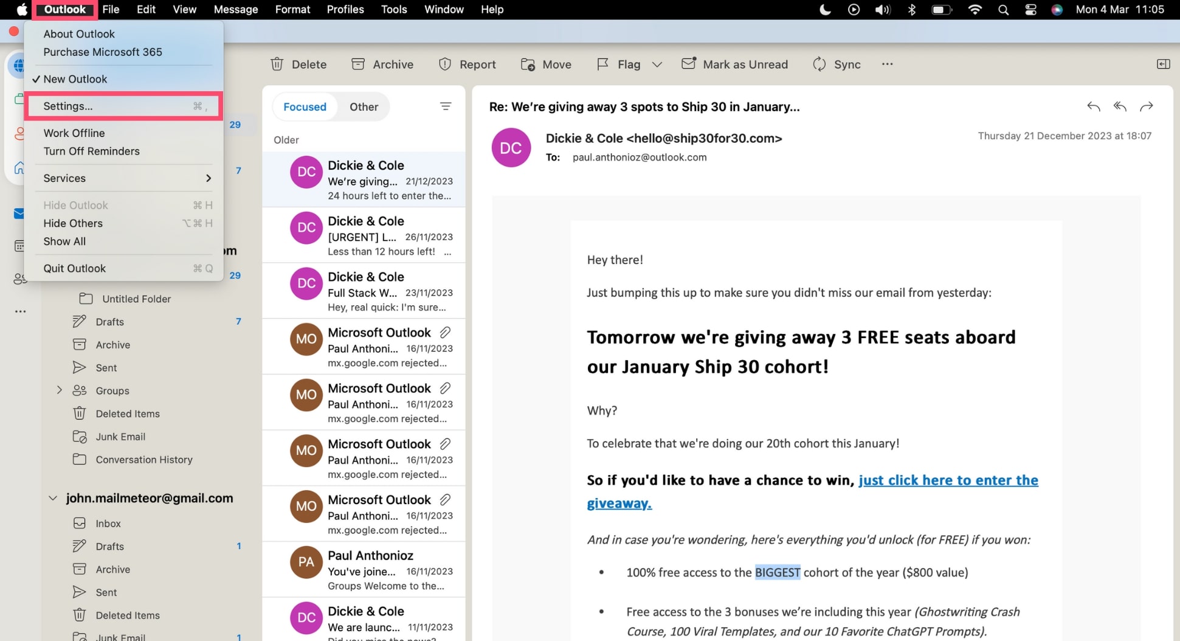Open the Profiles menu
Image resolution: width=1180 pixels, height=641 pixels.
[345, 10]
